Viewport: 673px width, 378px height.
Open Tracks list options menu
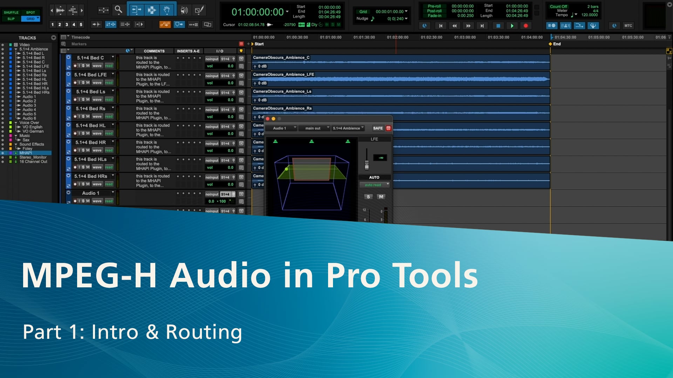(54, 38)
